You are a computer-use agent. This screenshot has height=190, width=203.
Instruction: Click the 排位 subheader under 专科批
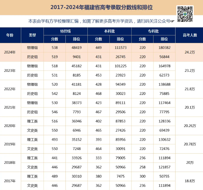coord(164,39)
